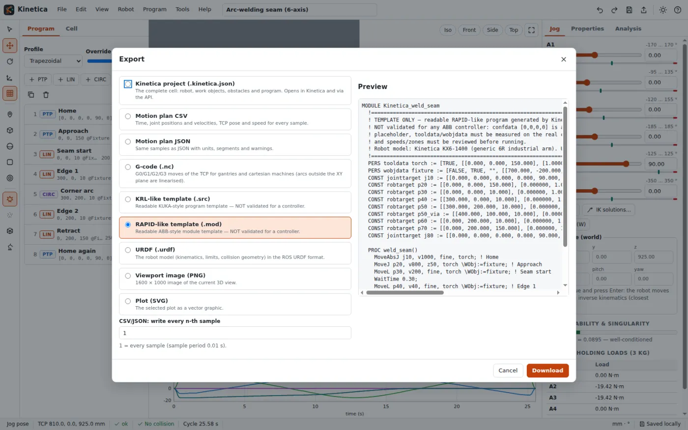Click the highlighted gear-like sidebar icon
688x430 pixels.
coord(9,199)
